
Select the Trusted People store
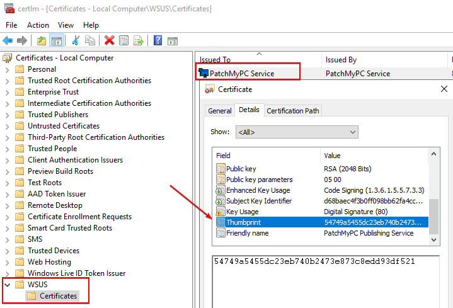pos(52,149)
